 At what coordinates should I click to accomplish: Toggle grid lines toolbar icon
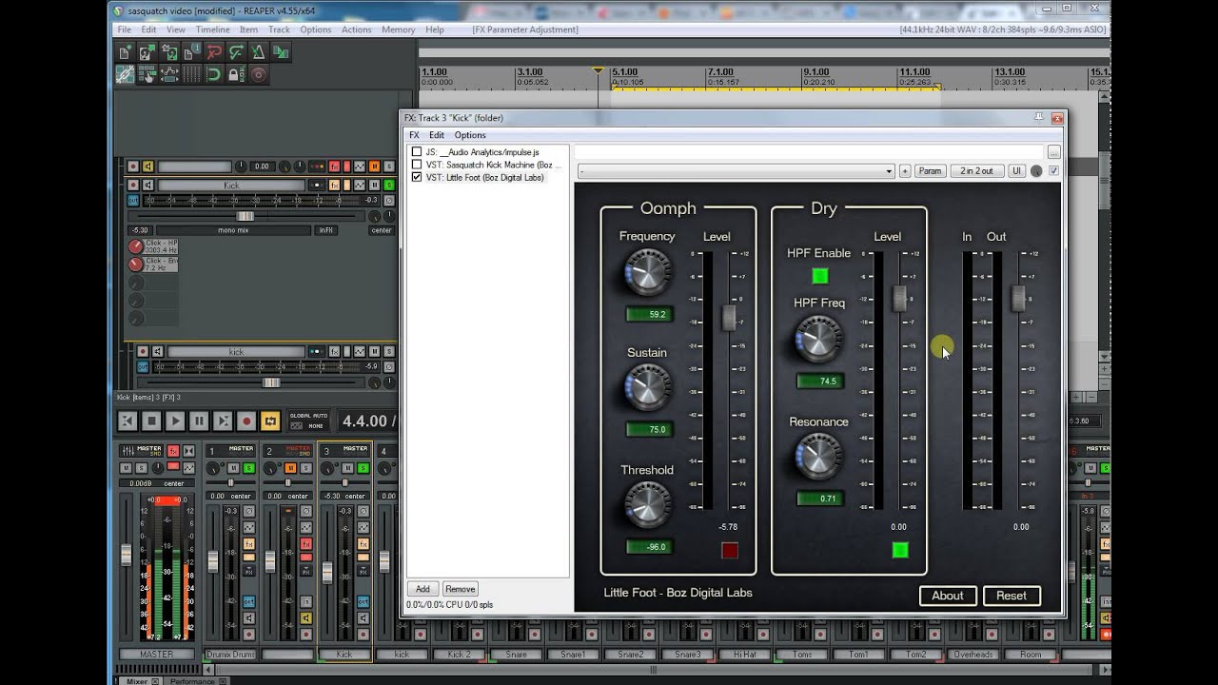point(191,74)
